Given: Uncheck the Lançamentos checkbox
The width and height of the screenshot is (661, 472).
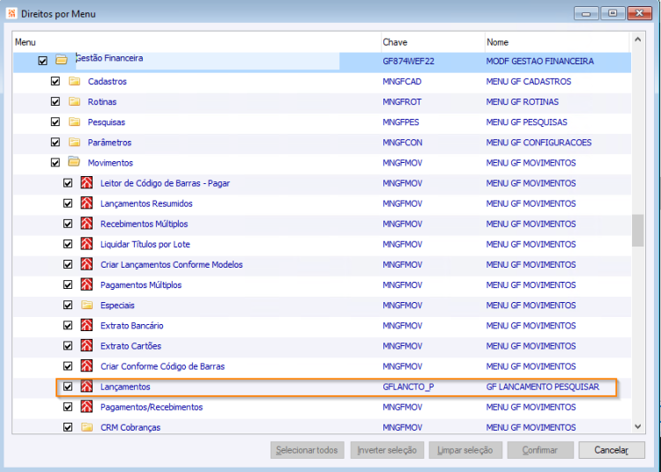Looking at the screenshot, I should click(68, 387).
